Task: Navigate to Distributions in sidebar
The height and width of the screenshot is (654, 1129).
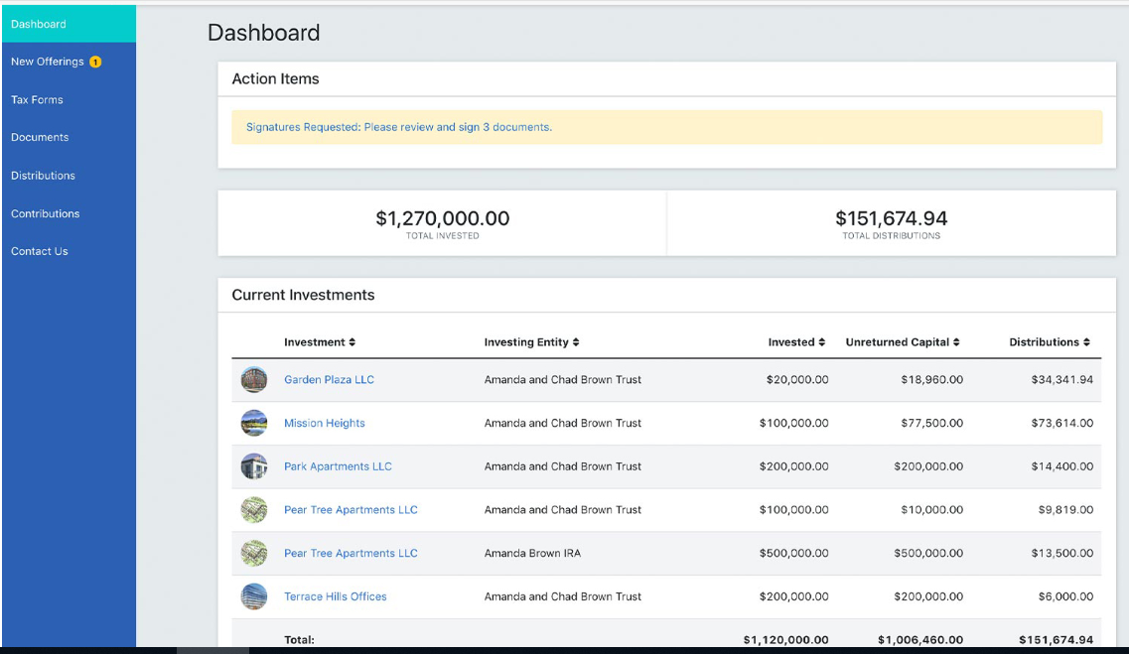Action: pos(43,176)
